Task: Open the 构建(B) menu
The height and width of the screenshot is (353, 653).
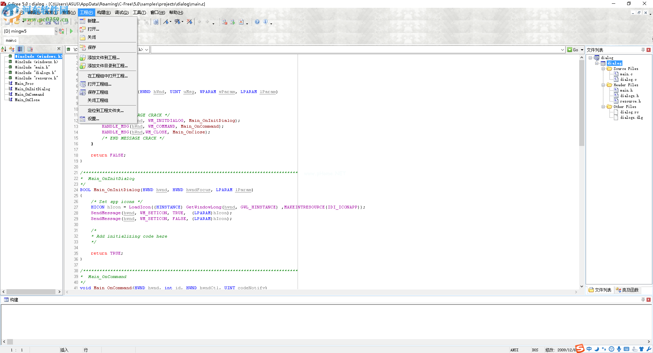Action: tap(103, 13)
